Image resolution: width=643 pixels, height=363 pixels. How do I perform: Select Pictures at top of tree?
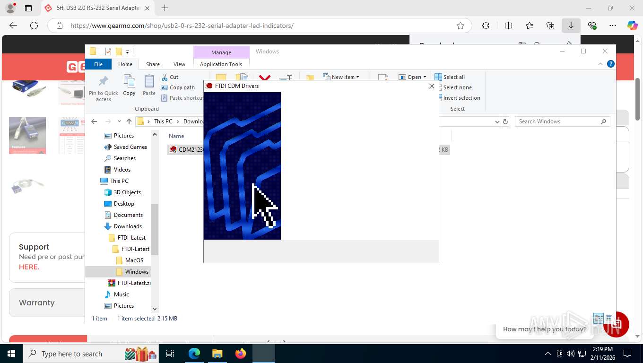[124, 136]
